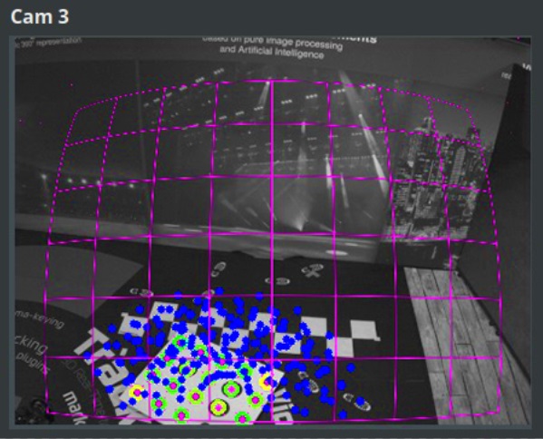
Task: Select the rightmost isolated white checker square
Action: pos(364,330)
